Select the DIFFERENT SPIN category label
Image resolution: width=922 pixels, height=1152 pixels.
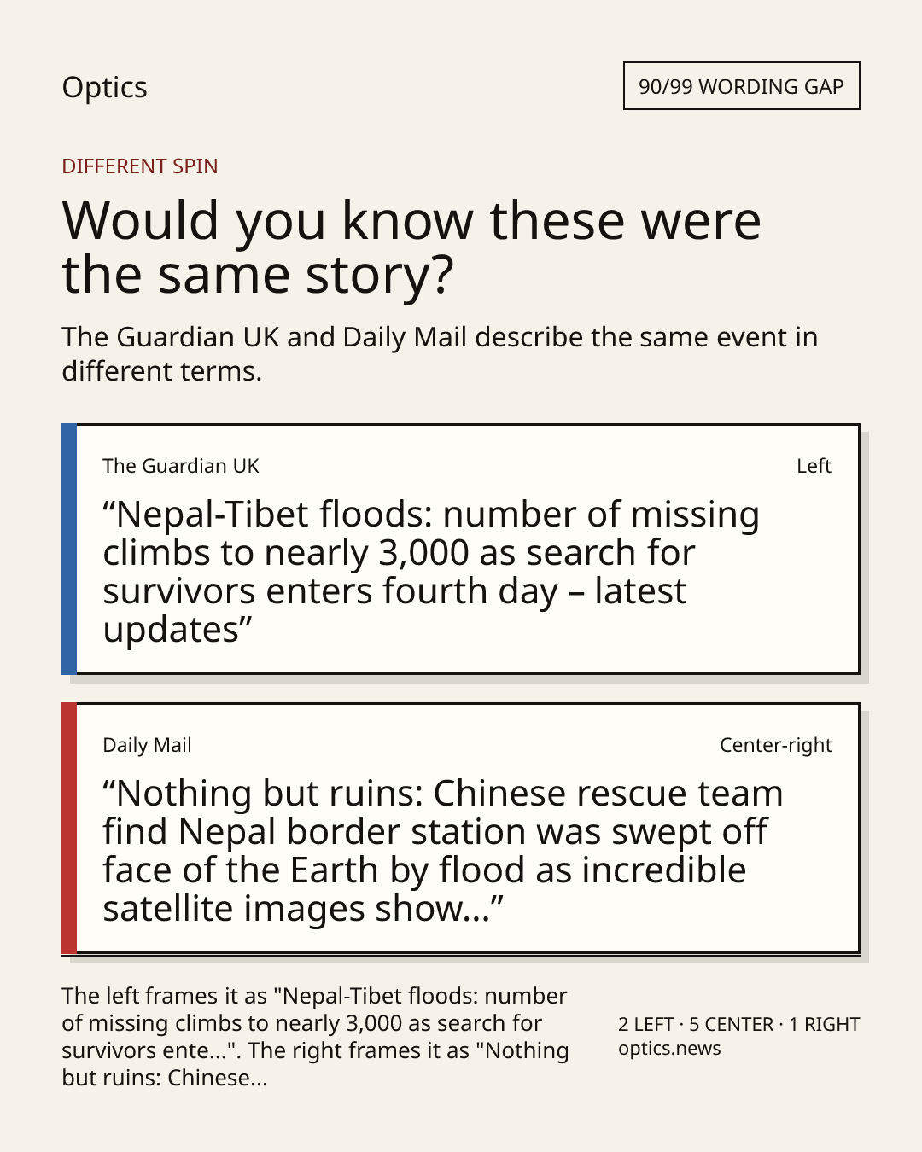(x=140, y=166)
